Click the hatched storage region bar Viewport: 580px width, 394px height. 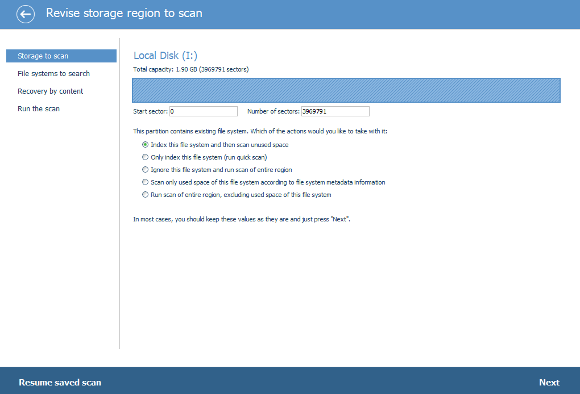coord(346,90)
